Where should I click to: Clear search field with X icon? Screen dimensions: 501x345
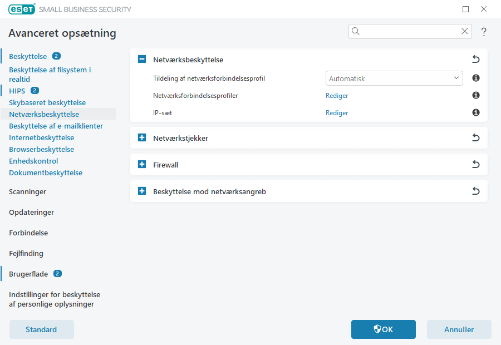[x=465, y=32]
